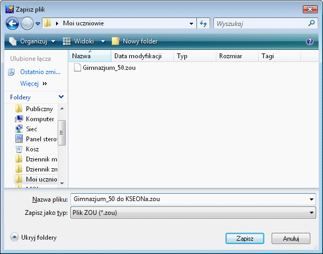Click folder icon in address bar
323x254 pixels.
(47, 23)
